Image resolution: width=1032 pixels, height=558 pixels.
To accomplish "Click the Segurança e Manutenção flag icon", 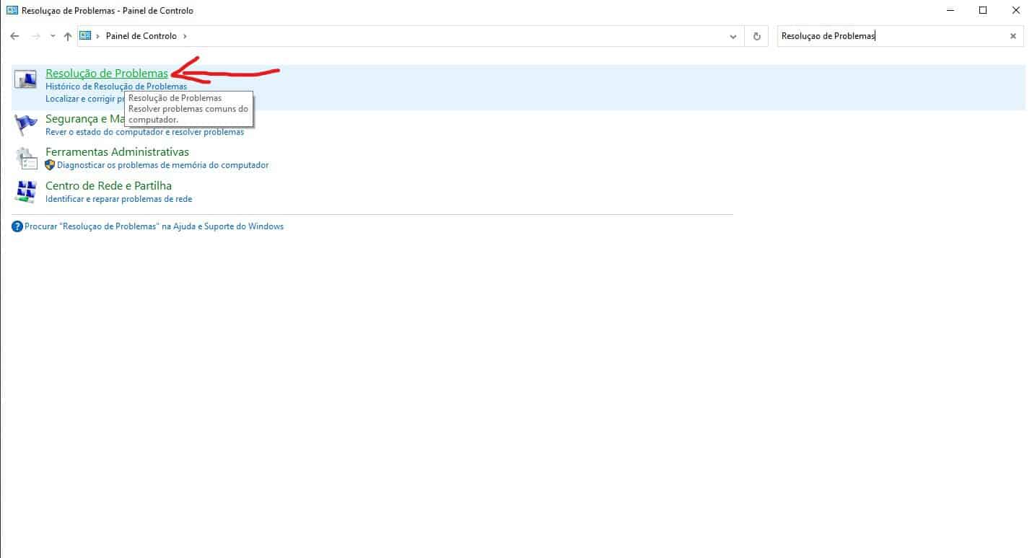I will pyautogui.click(x=25, y=125).
